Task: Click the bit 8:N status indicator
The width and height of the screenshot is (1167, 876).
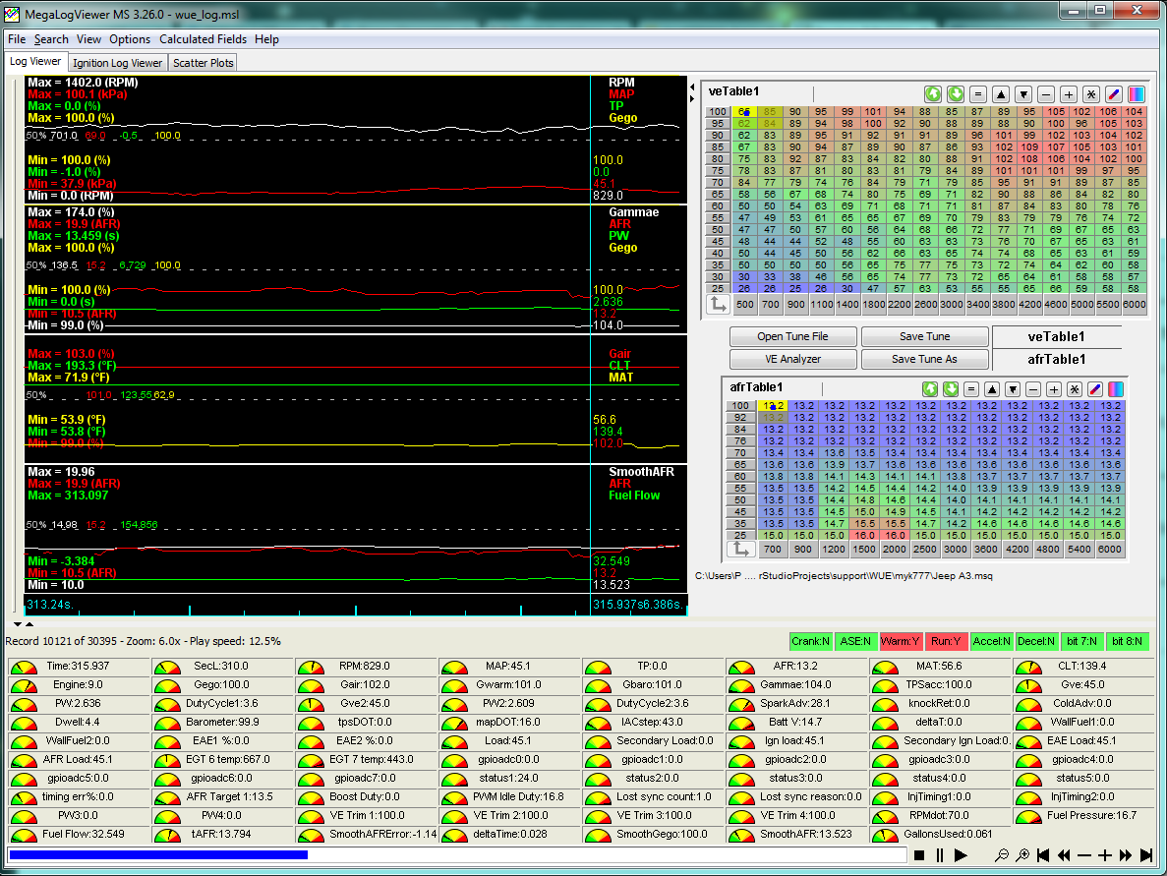Action: coord(1127,641)
